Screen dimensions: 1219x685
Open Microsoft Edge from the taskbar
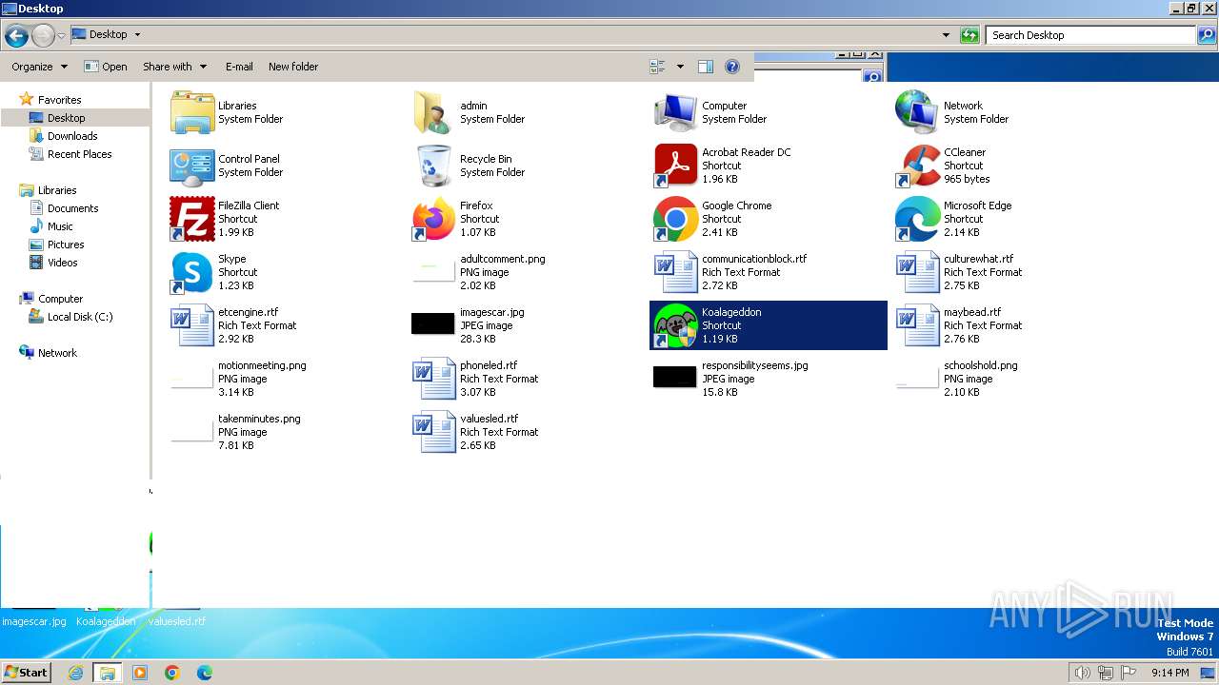(205, 673)
